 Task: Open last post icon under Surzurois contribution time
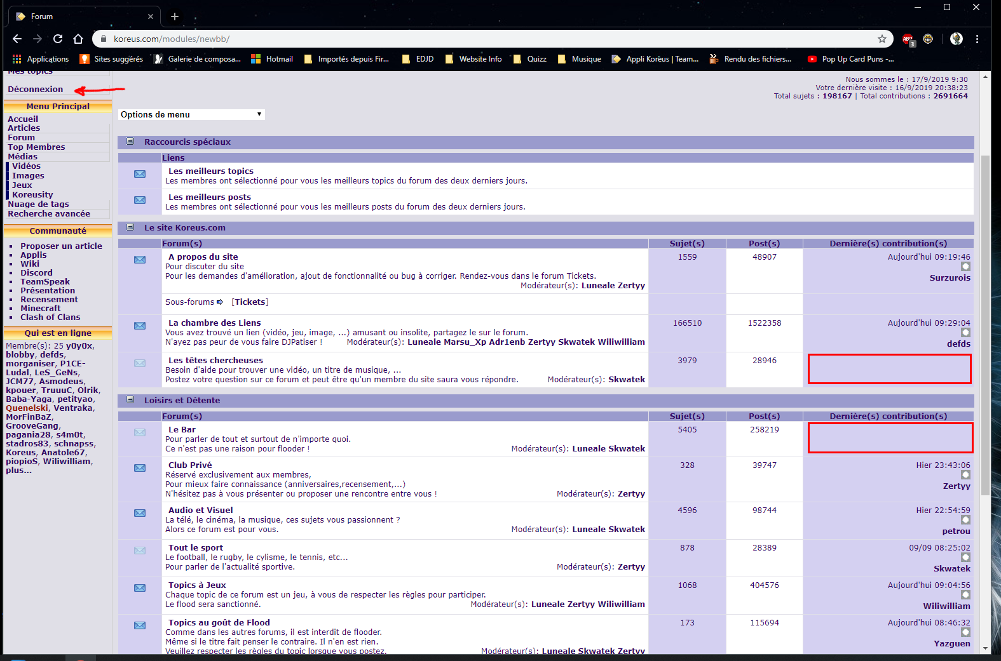pos(965,267)
